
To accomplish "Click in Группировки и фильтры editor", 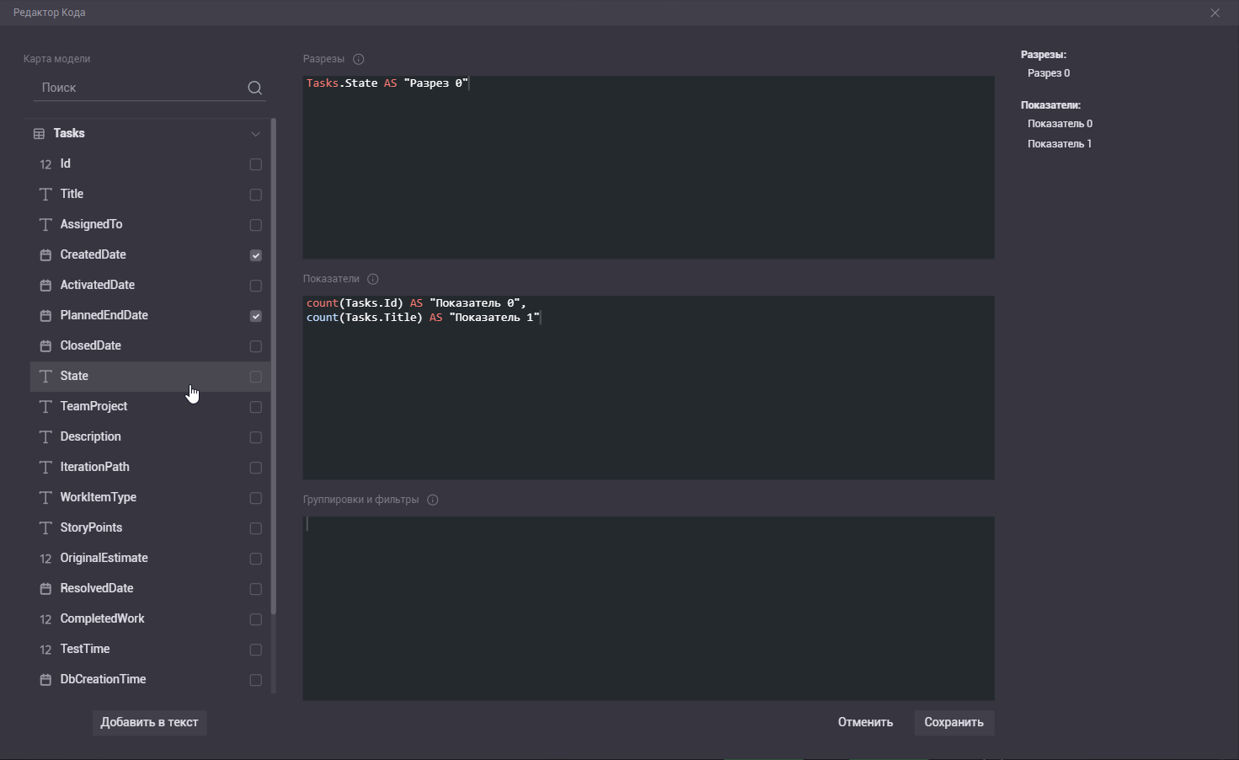I will pos(649,608).
